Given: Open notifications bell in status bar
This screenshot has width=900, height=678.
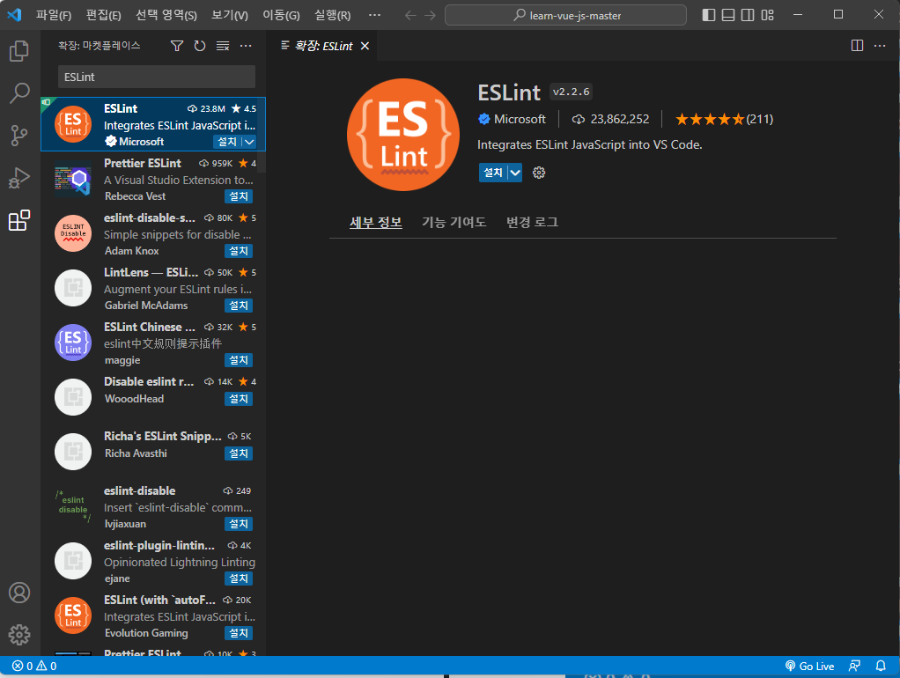Looking at the screenshot, I should pos(881,666).
